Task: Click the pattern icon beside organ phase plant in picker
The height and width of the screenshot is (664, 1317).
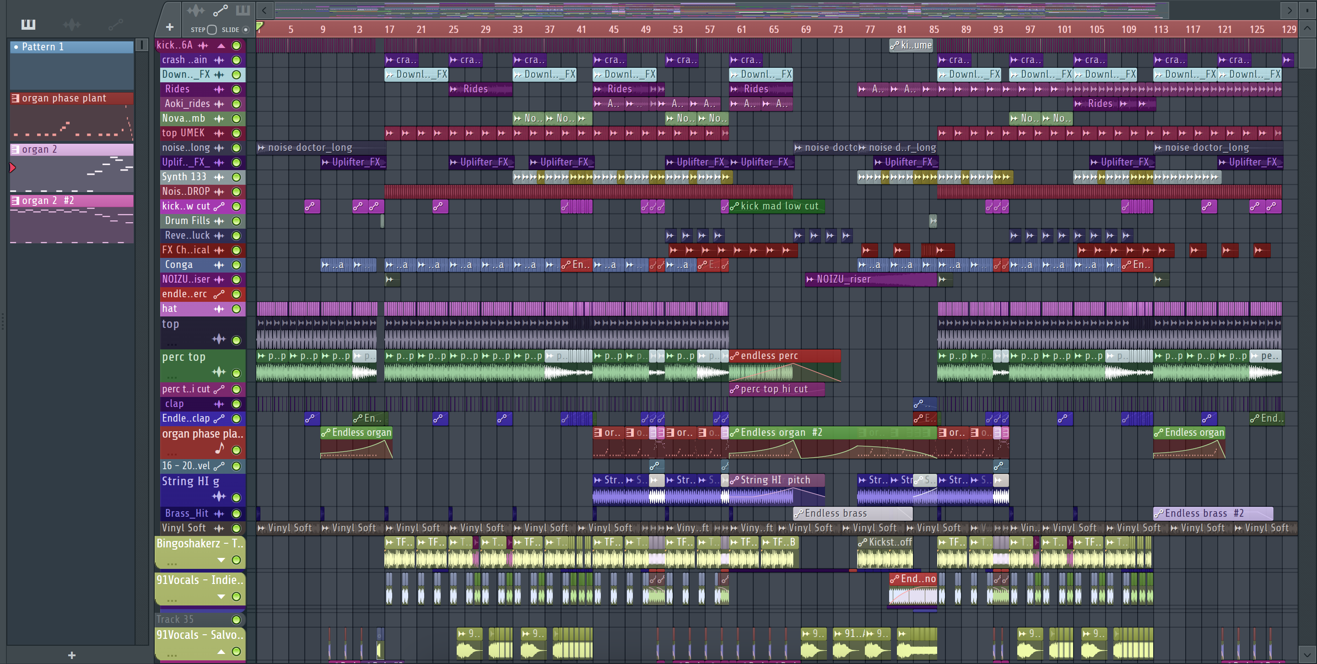Action: [x=16, y=98]
